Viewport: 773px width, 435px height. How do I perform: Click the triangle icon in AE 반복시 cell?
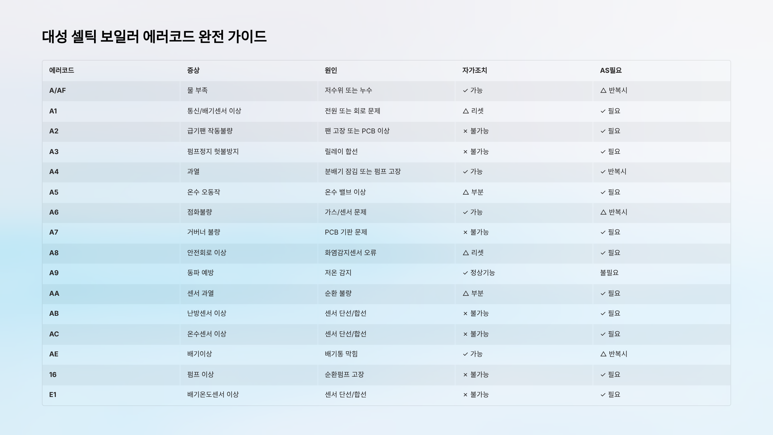coord(603,354)
